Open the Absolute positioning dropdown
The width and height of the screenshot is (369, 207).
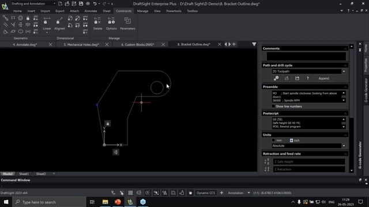coord(344,145)
